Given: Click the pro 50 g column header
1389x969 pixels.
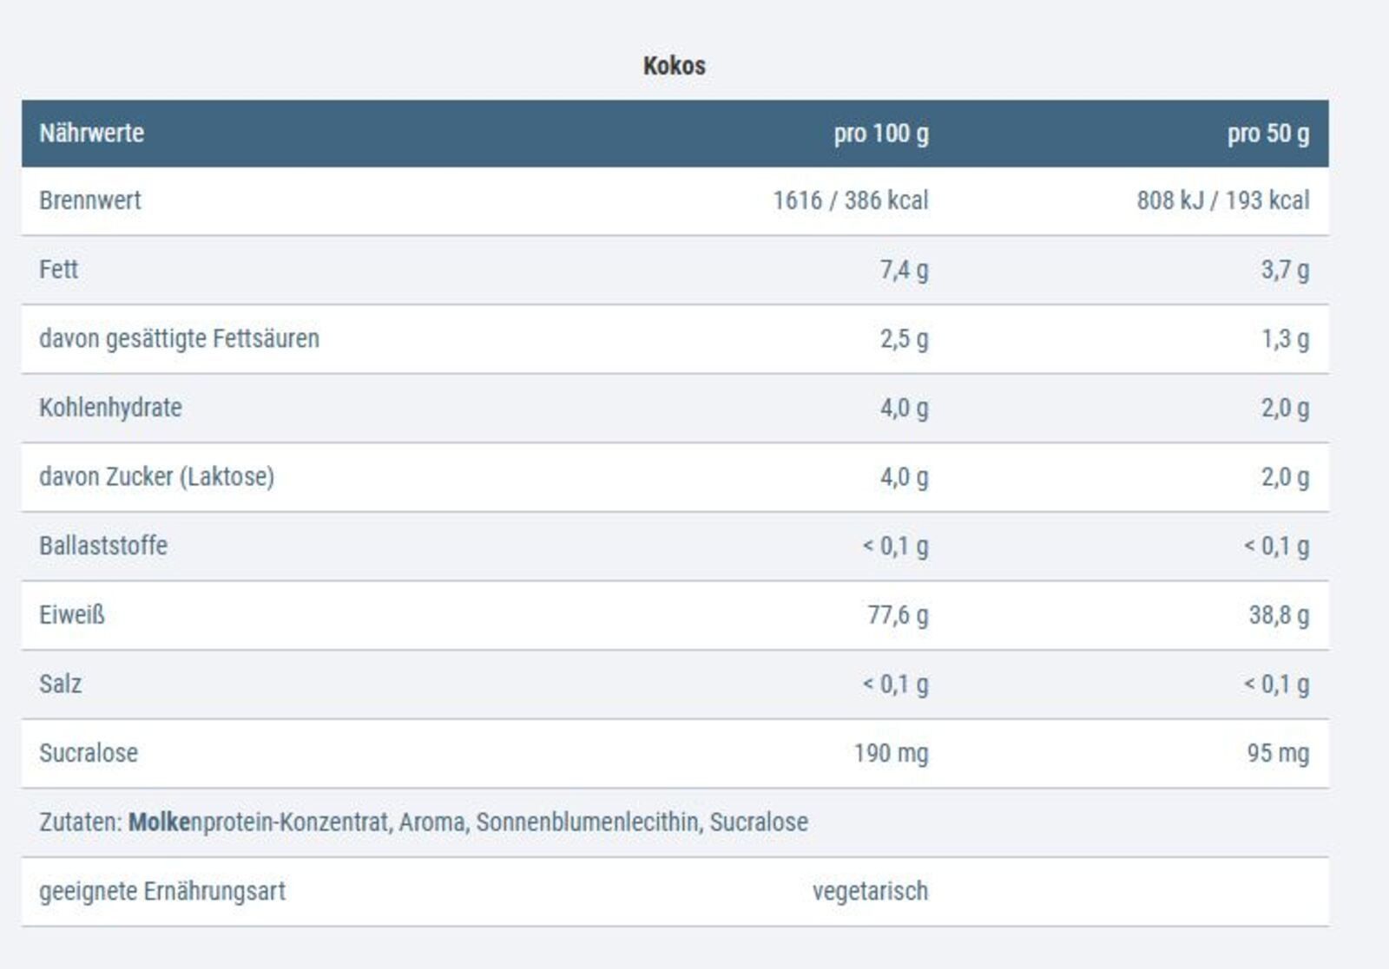Looking at the screenshot, I should point(1267,134).
